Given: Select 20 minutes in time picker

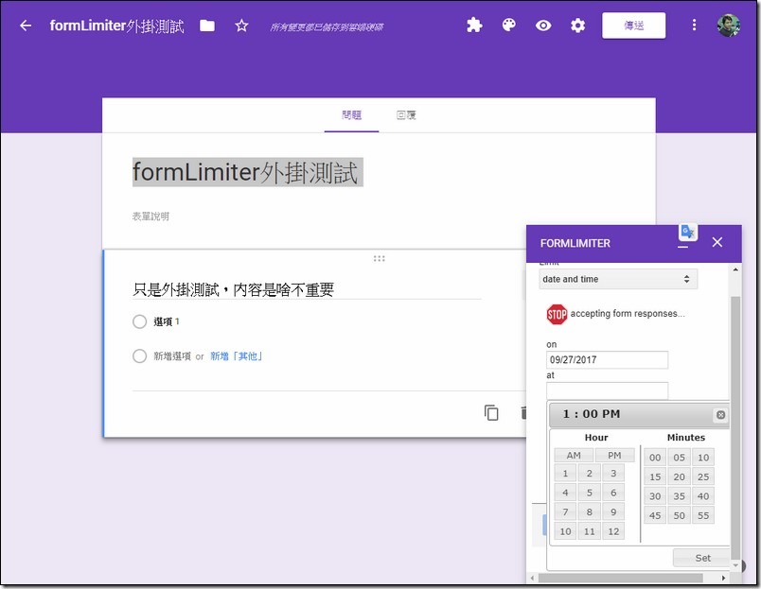Looking at the screenshot, I should pyautogui.click(x=679, y=476).
